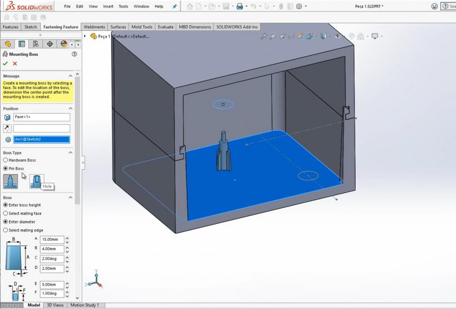The width and height of the screenshot is (456, 309).
Task: Expand the Peça 1 feature tree
Action: (x=85, y=36)
